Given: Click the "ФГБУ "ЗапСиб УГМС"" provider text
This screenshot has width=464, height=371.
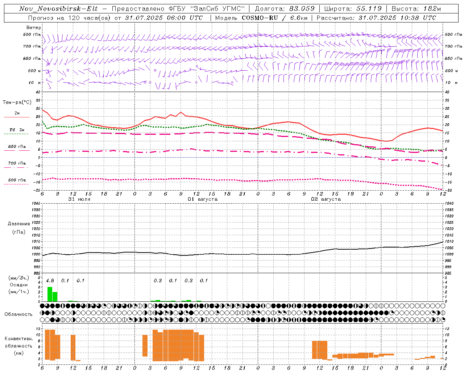Looking at the screenshot, I should tap(207, 9).
